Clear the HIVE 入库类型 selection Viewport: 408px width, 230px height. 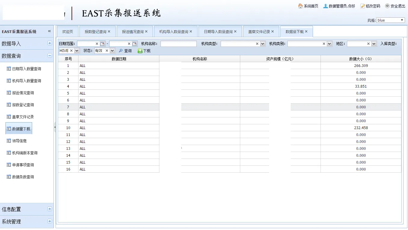[x=71, y=51]
